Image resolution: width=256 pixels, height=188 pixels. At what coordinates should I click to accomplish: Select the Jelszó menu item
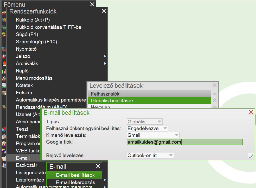23,56
